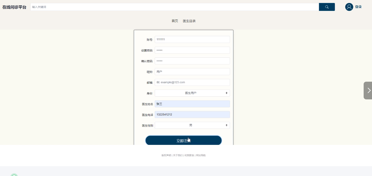Open the 关于我们 footer link

click(x=178, y=155)
